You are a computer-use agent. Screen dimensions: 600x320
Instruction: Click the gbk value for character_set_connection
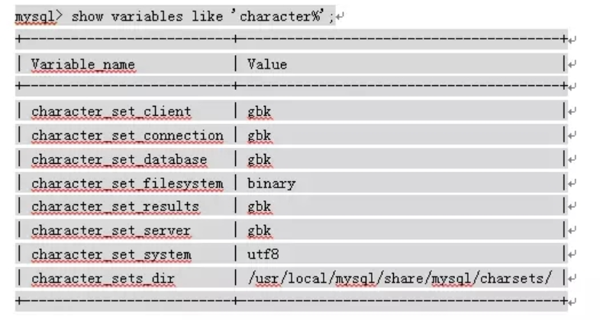coord(260,136)
